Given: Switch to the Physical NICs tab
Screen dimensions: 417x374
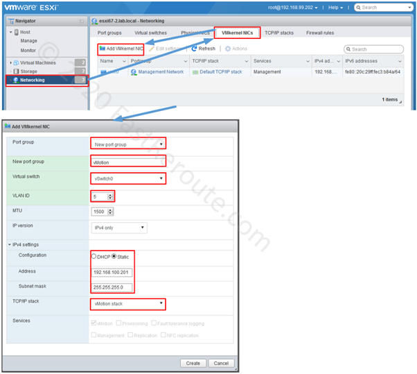Looking at the screenshot, I should click(x=195, y=33).
